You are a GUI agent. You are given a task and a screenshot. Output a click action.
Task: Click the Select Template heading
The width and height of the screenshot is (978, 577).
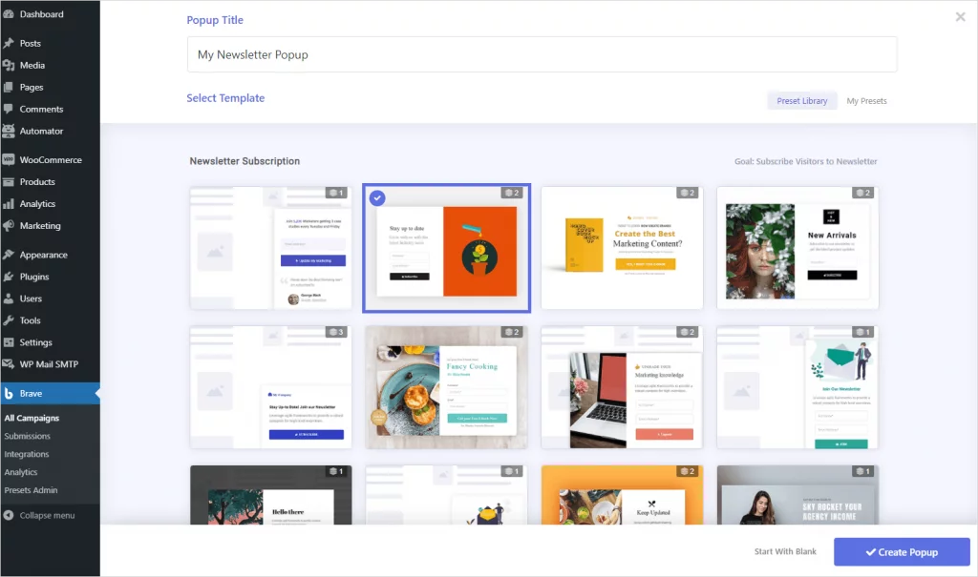tap(225, 98)
